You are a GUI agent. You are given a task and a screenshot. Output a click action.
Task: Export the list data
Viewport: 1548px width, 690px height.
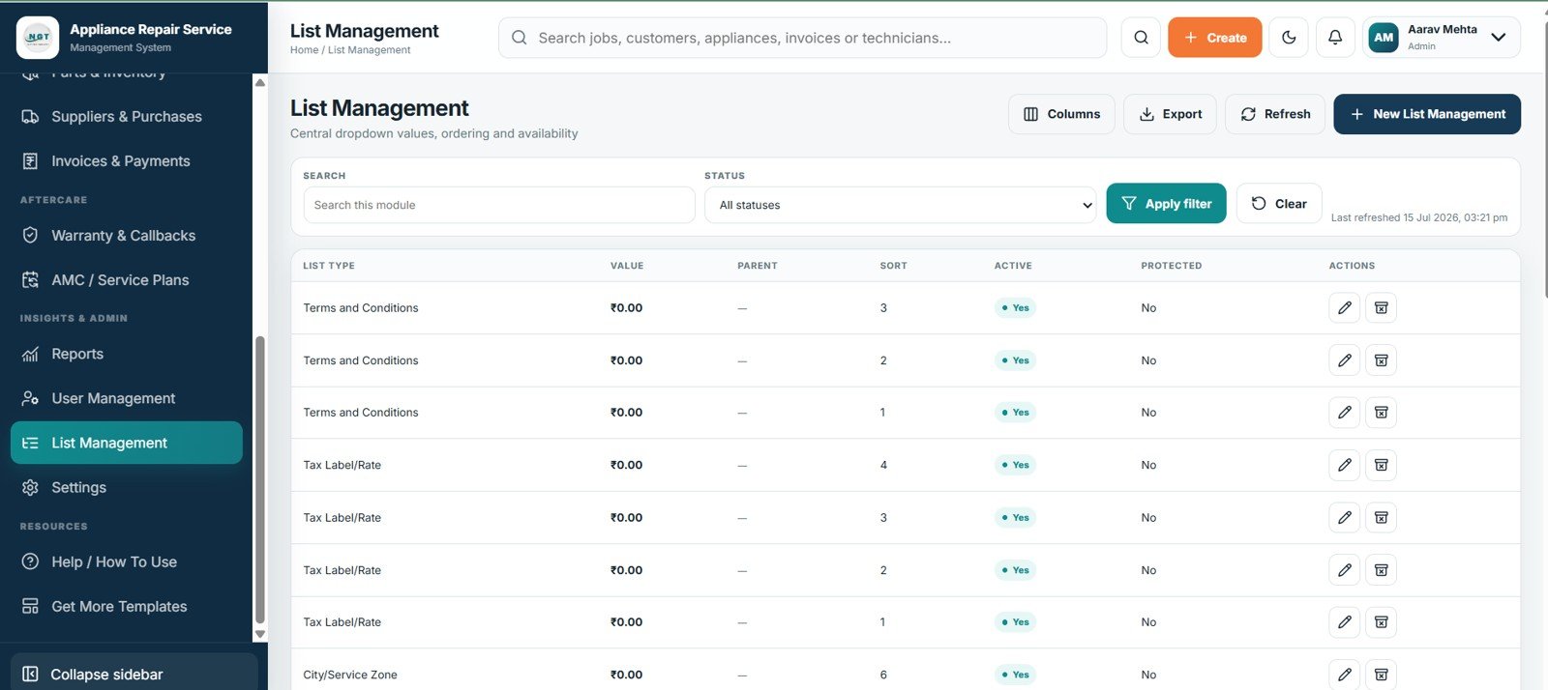[1170, 114]
